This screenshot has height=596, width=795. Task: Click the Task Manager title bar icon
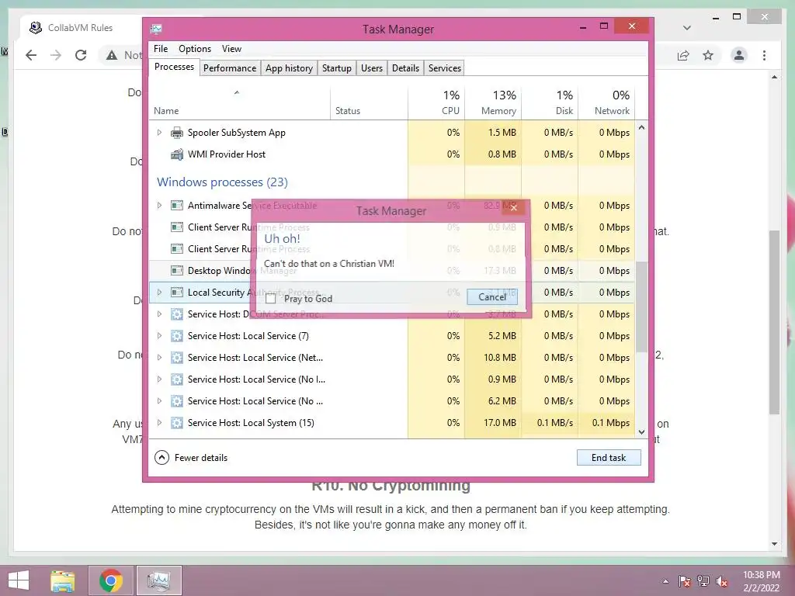[157, 29]
